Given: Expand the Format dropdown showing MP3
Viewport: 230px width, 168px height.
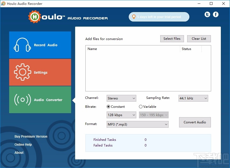Looking at the screenshot, I should (x=137, y=124).
